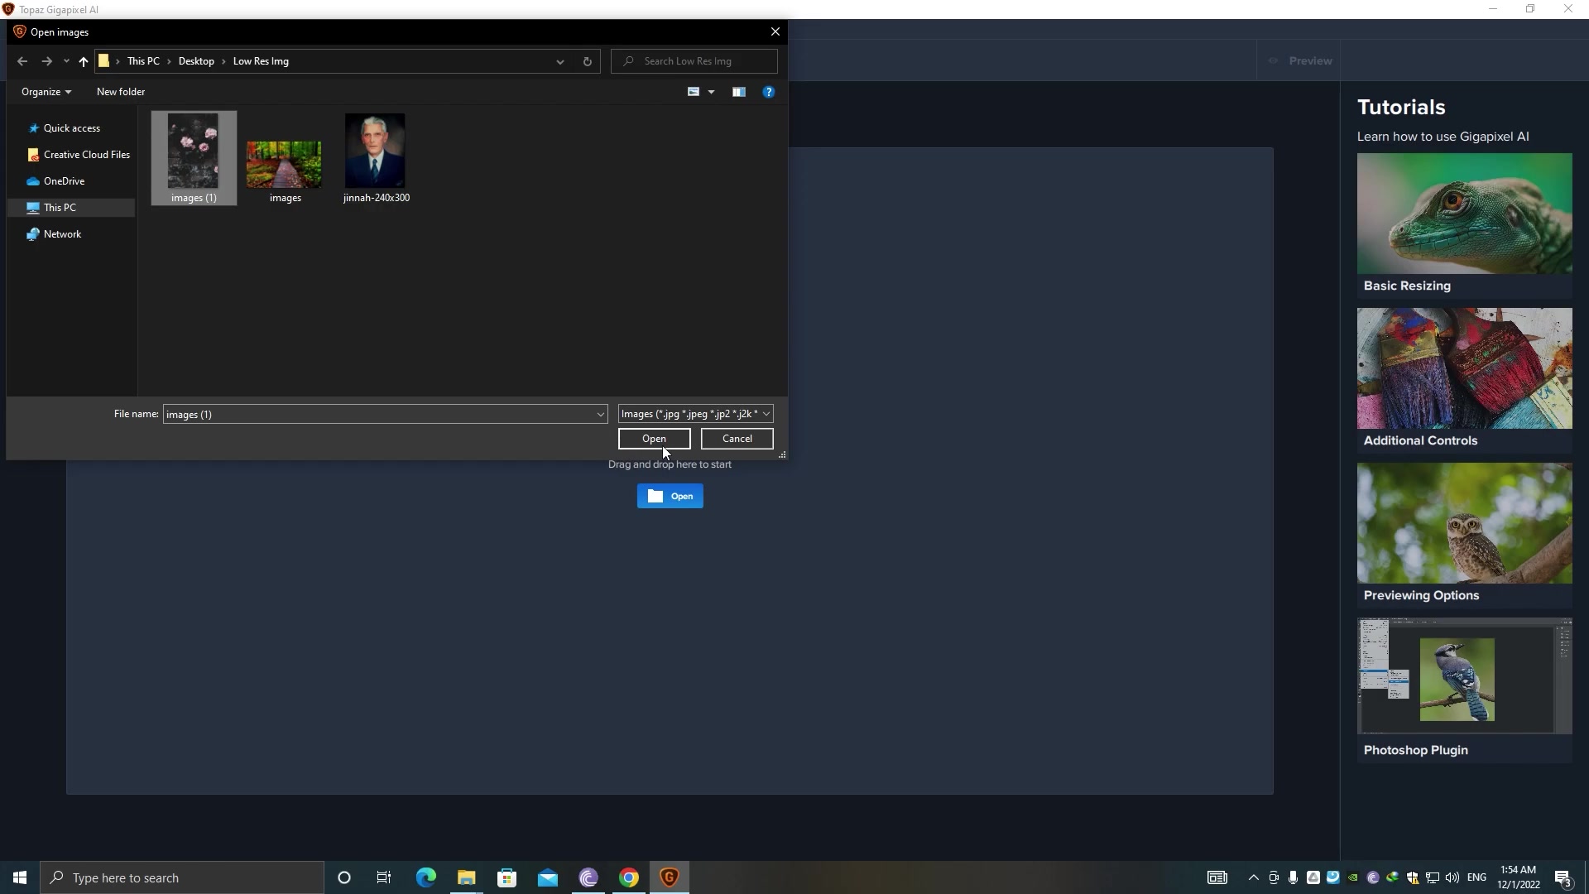Cancel the Open images dialog
This screenshot has width=1589, height=894.
click(x=737, y=439)
